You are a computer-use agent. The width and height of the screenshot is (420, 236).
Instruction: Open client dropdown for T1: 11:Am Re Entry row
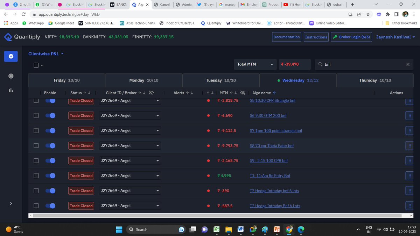click(130, 176)
